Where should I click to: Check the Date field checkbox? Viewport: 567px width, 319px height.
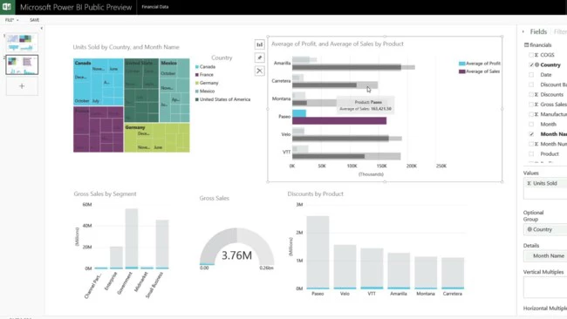pyautogui.click(x=531, y=75)
